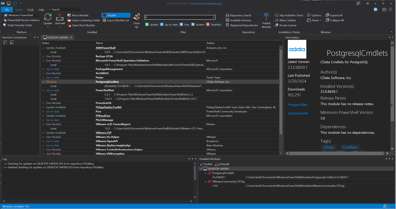
Task: Expand the Backup-VCSA row
Action: (x=44, y=56)
